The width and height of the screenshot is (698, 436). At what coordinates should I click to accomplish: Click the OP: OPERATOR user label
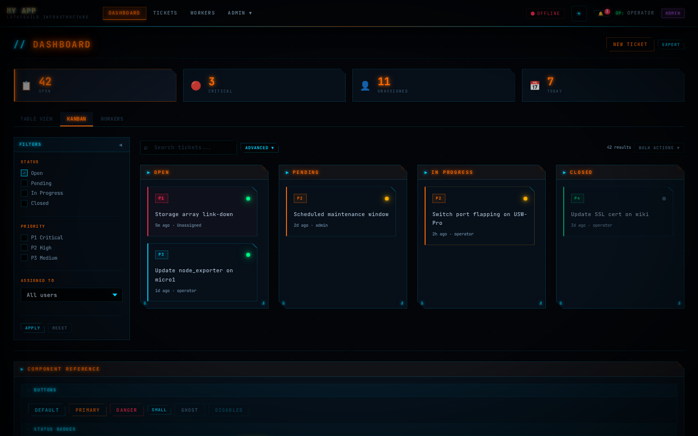point(635,13)
